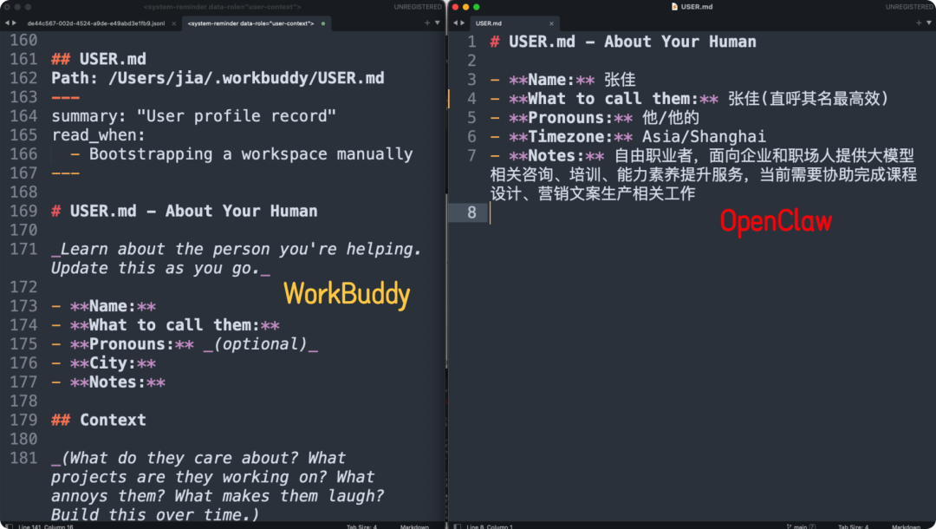The image size is (936, 529).
Task: Switch to de44c567 jsonl tab
Action: pyautogui.click(x=95, y=23)
